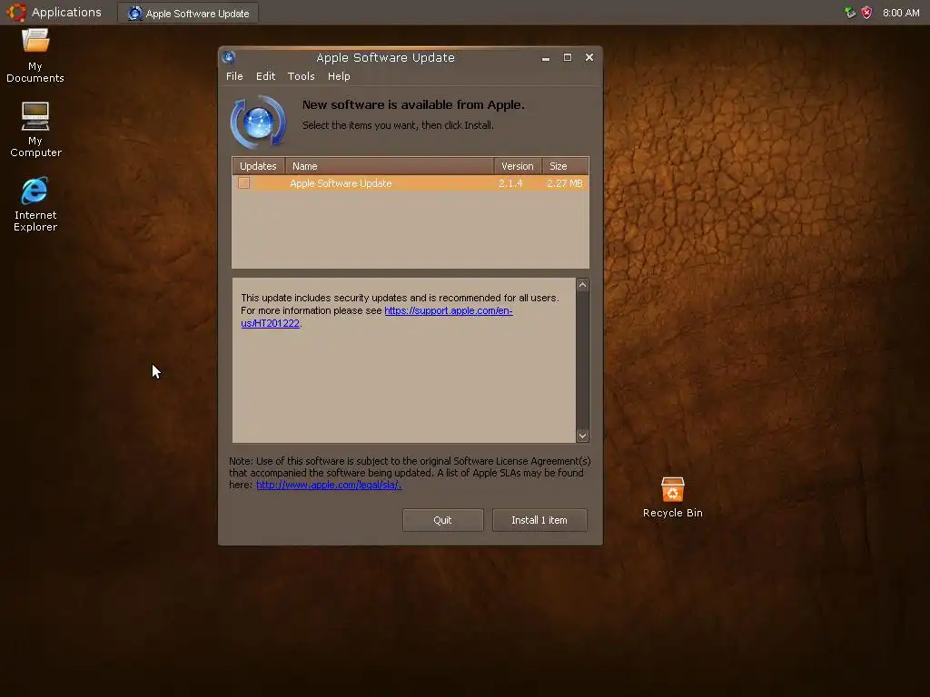This screenshot has height=697, width=930.
Task: Sort by the Version column header
Action: click(517, 166)
